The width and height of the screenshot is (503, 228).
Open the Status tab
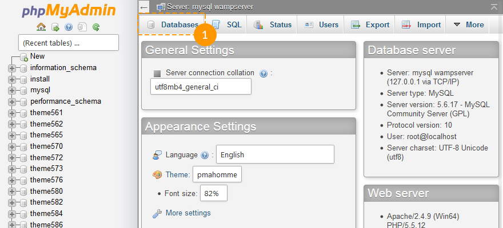[x=272, y=25]
